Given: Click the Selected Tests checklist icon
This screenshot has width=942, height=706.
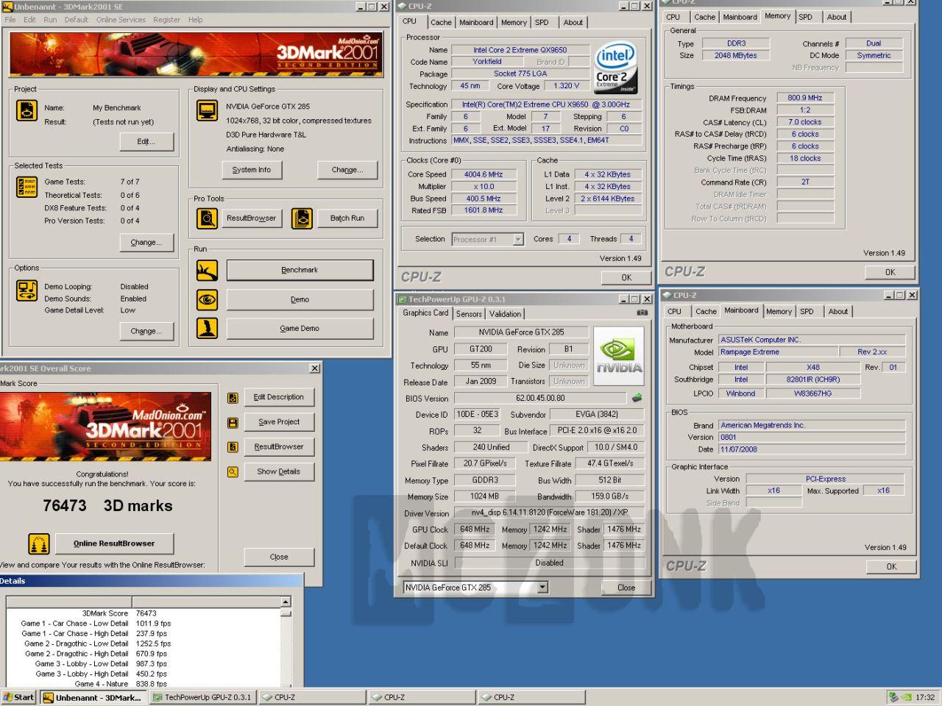Looking at the screenshot, I should tap(26, 187).
